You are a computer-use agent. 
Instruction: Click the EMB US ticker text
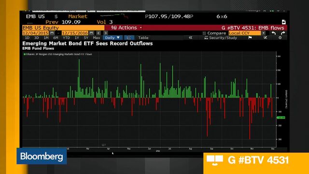pos(35,16)
